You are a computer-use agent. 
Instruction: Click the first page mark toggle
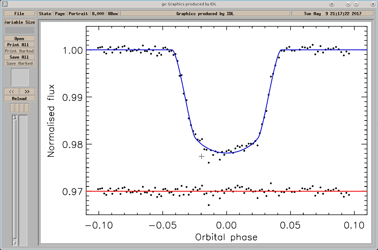point(13,108)
